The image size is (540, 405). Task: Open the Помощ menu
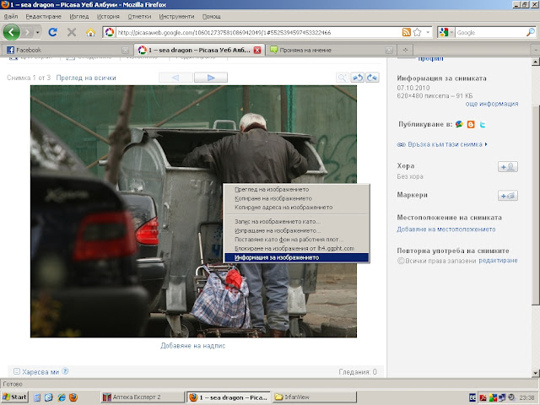211,17
